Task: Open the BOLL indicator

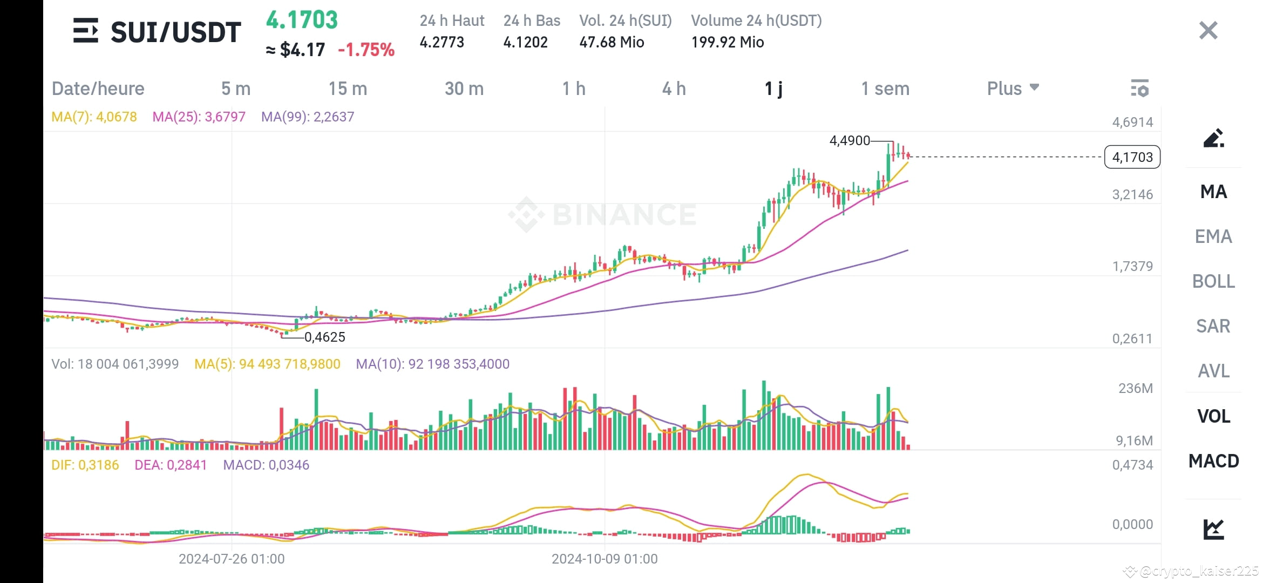Action: point(1213,281)
